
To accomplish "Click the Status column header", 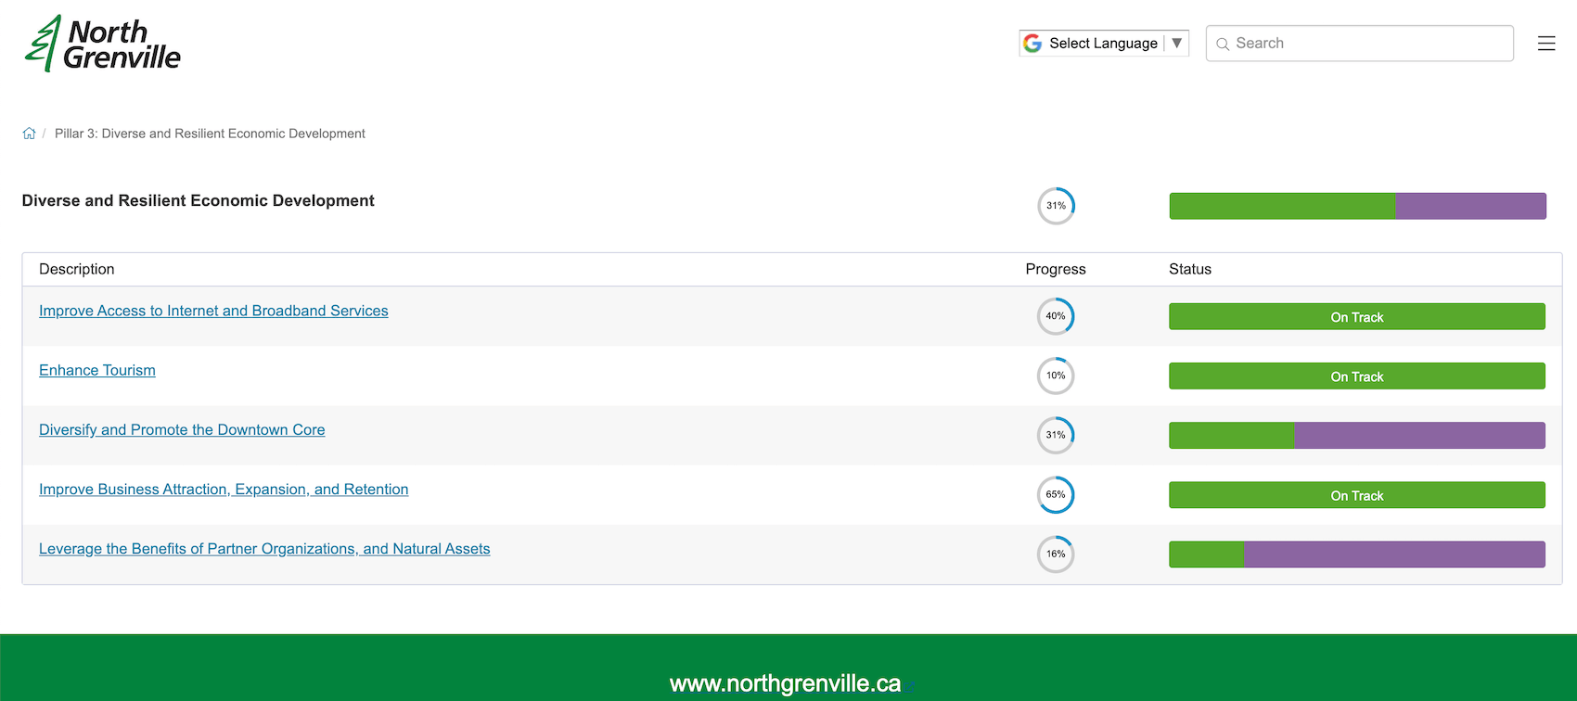I will tap(1190, 269).
